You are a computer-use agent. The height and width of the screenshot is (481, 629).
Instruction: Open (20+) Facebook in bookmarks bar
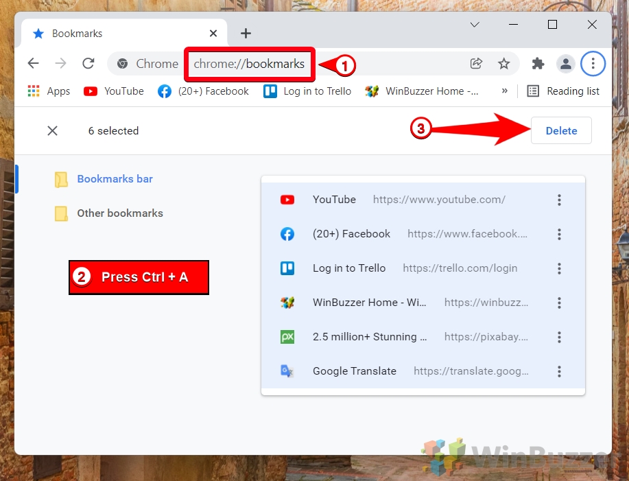pos(203,91)
